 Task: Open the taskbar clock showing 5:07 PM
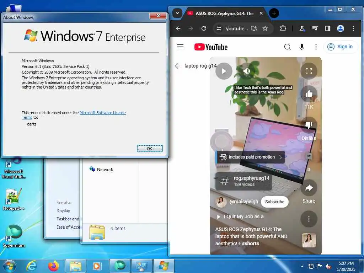click(346, 266)
